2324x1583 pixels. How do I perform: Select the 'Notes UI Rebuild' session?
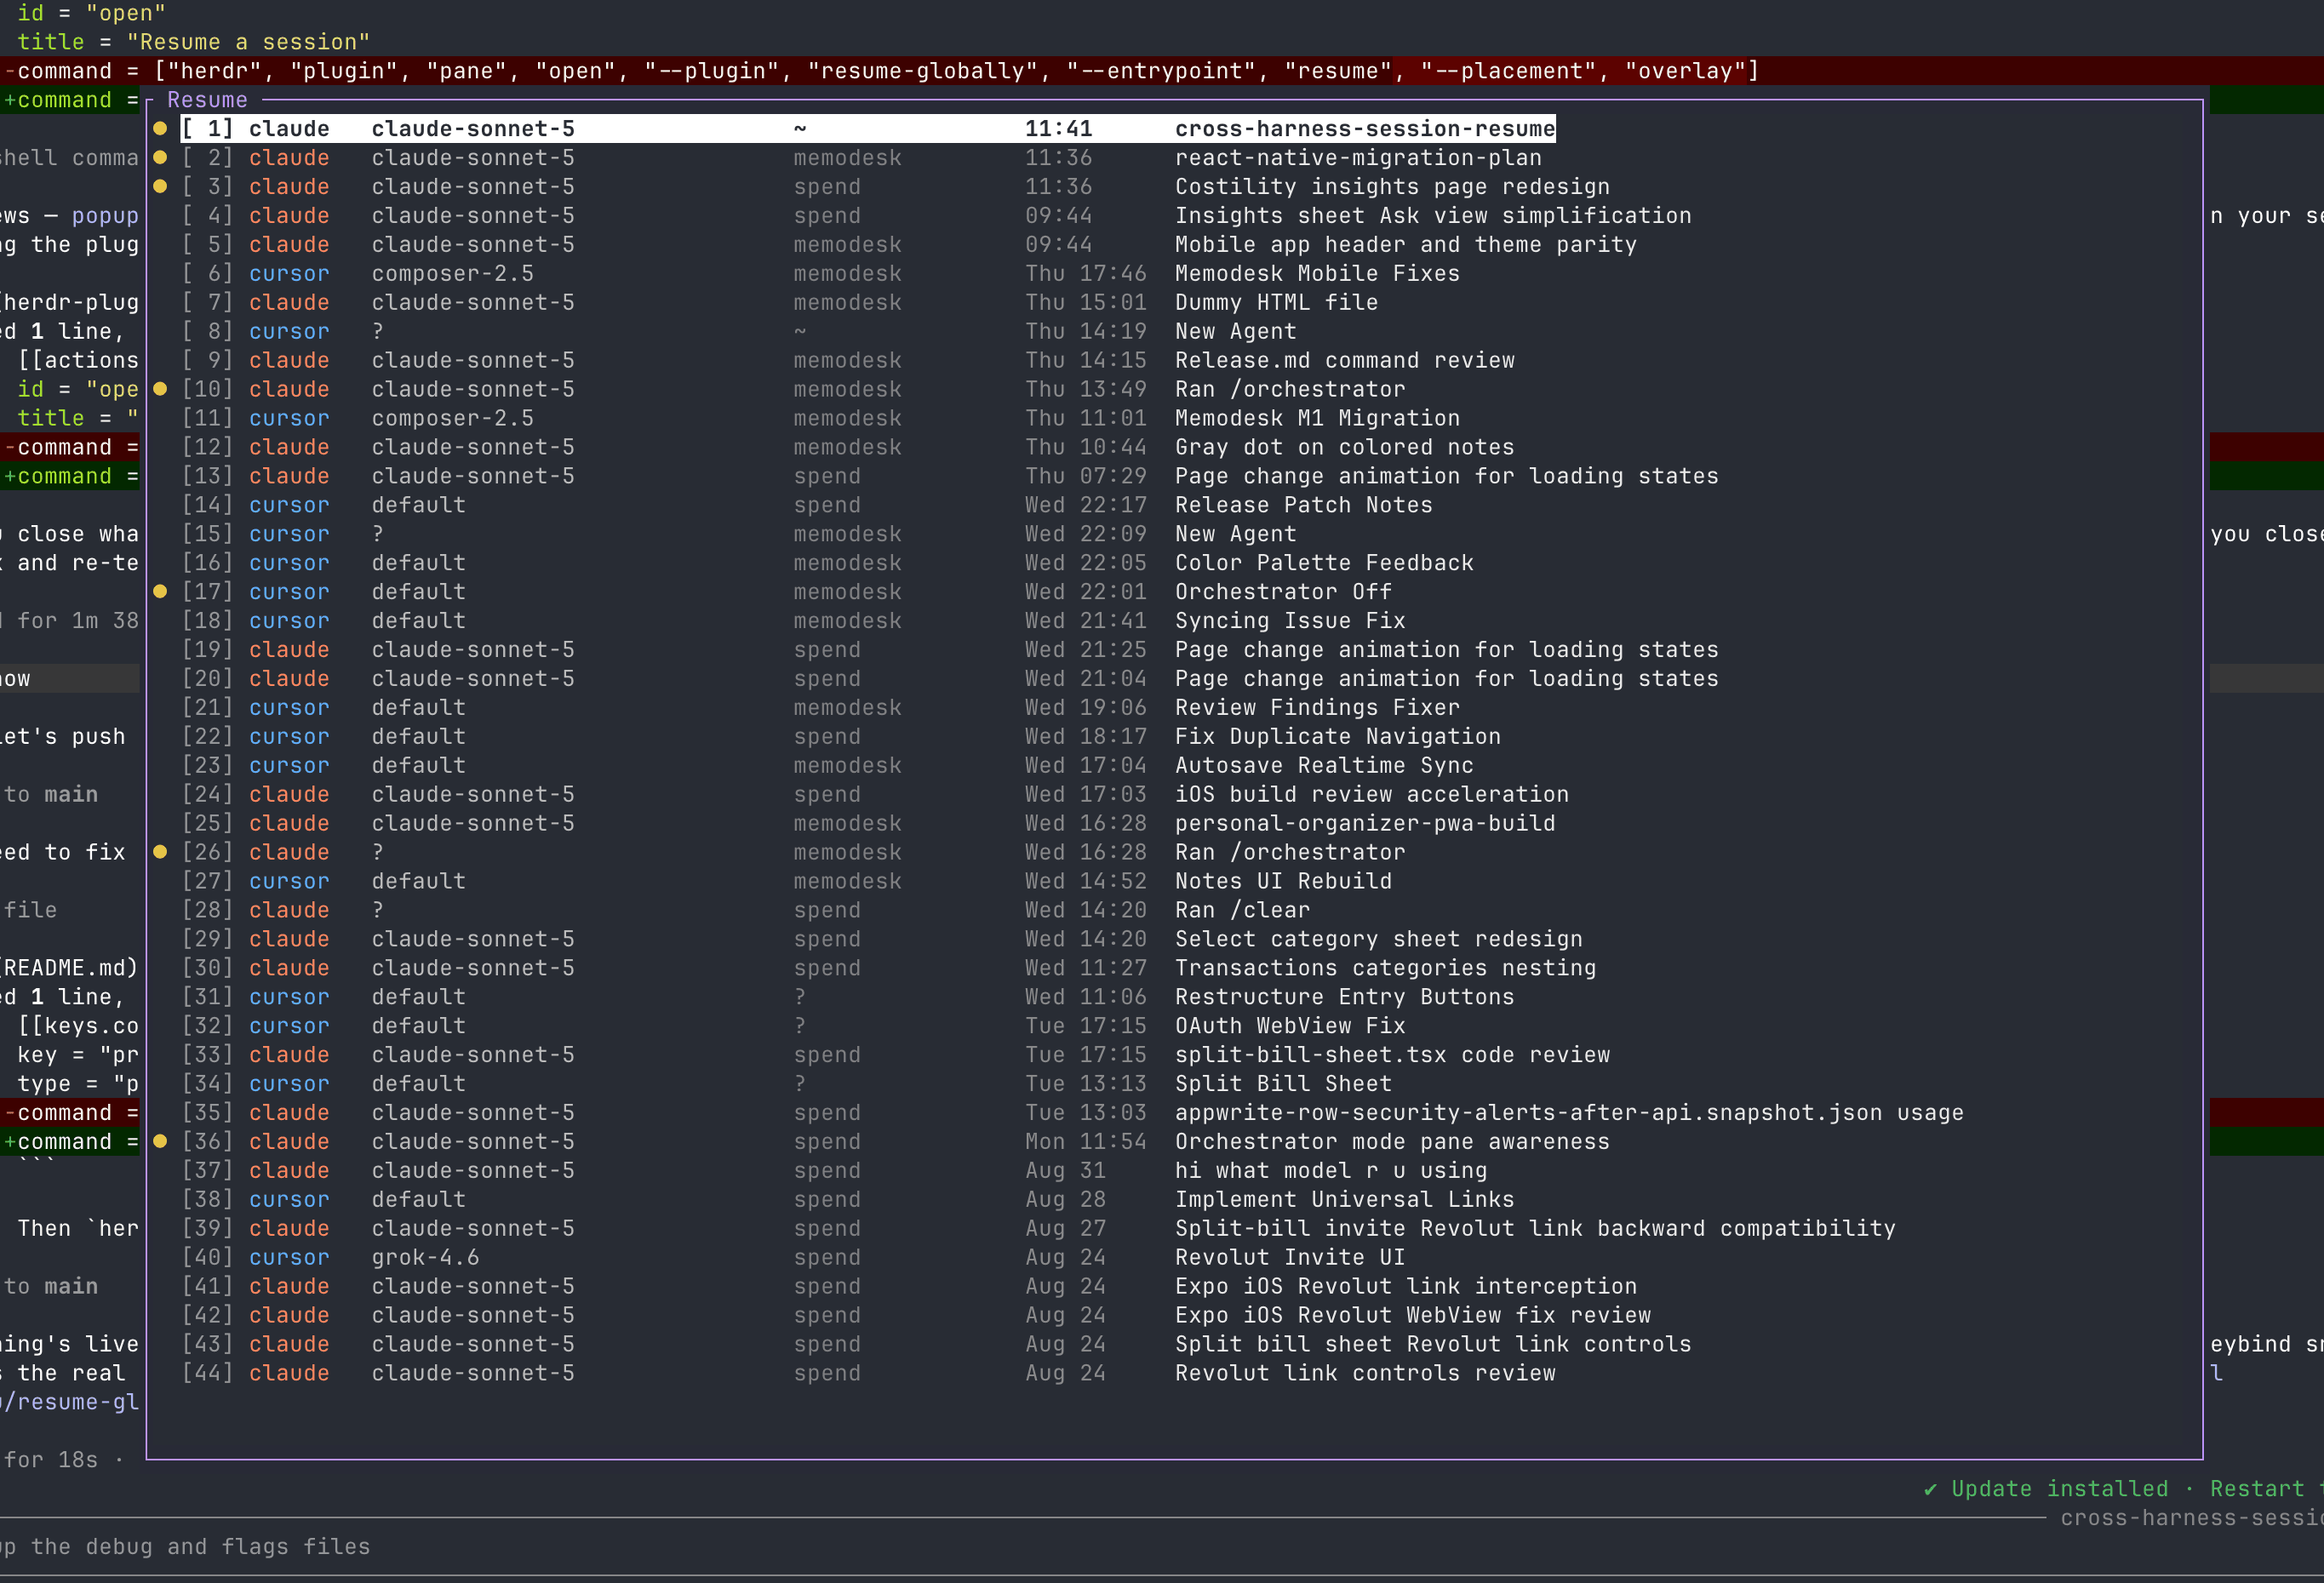coord(786,882)
